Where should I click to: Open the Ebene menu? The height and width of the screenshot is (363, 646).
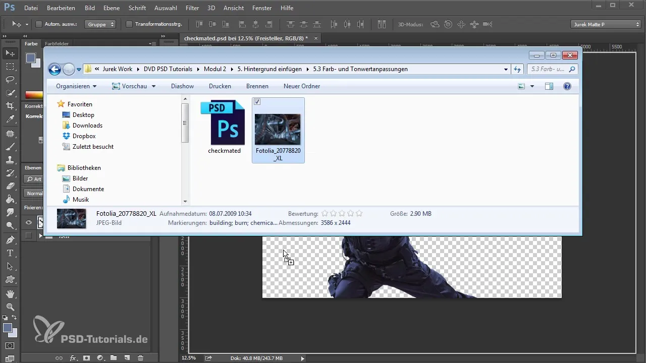pos(112,8)
